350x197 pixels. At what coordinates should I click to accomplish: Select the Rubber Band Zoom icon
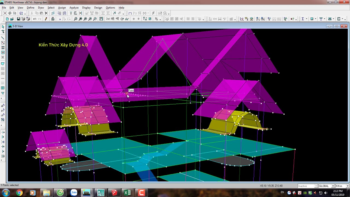(75, 19)
